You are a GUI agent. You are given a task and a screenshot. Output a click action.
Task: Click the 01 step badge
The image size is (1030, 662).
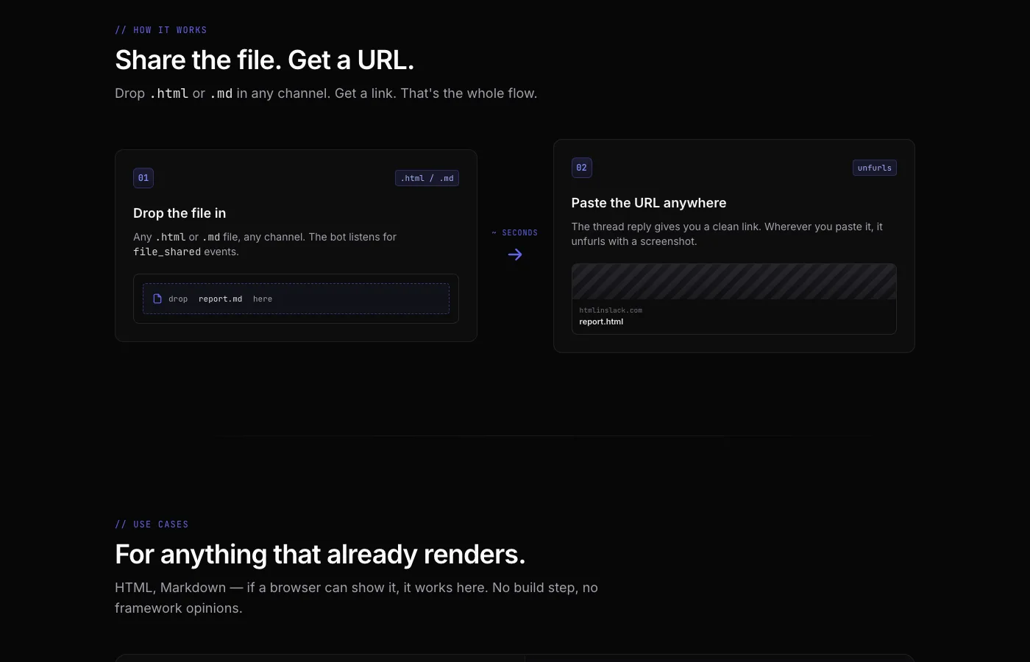pyautogui.click(x=143, y=178)
